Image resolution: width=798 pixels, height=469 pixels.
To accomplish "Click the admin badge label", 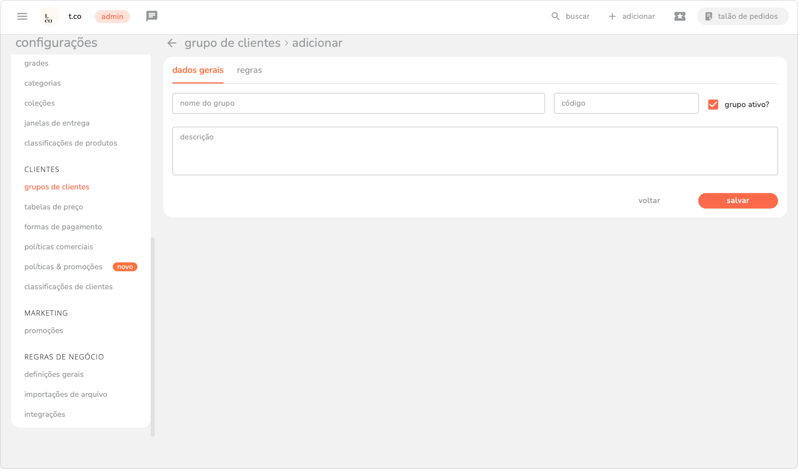I will point(112,17).
